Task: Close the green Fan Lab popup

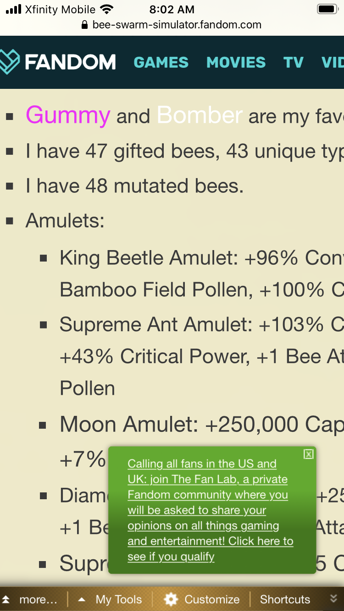Action: [x=309, y=454]
